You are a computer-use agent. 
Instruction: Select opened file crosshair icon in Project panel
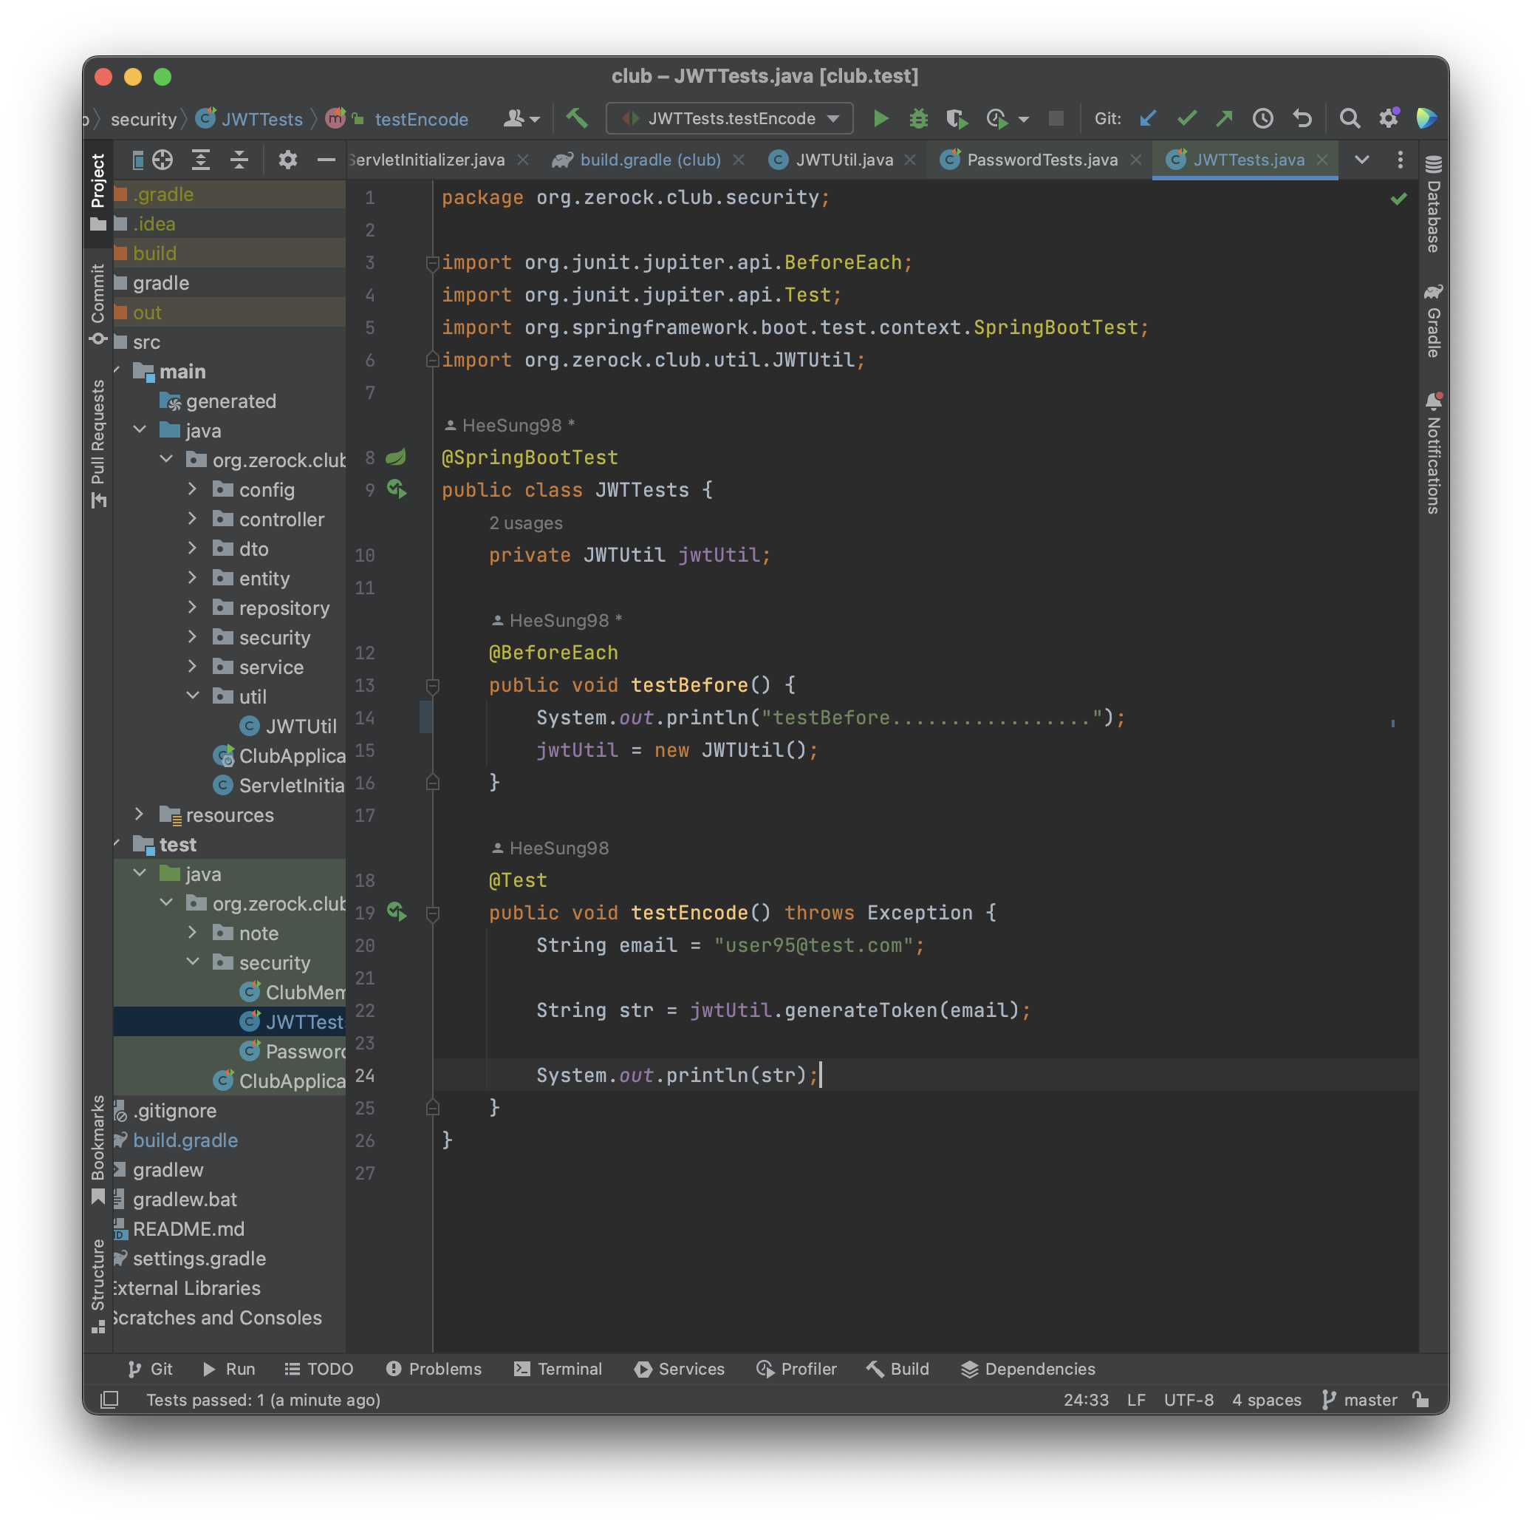point(163,160)
